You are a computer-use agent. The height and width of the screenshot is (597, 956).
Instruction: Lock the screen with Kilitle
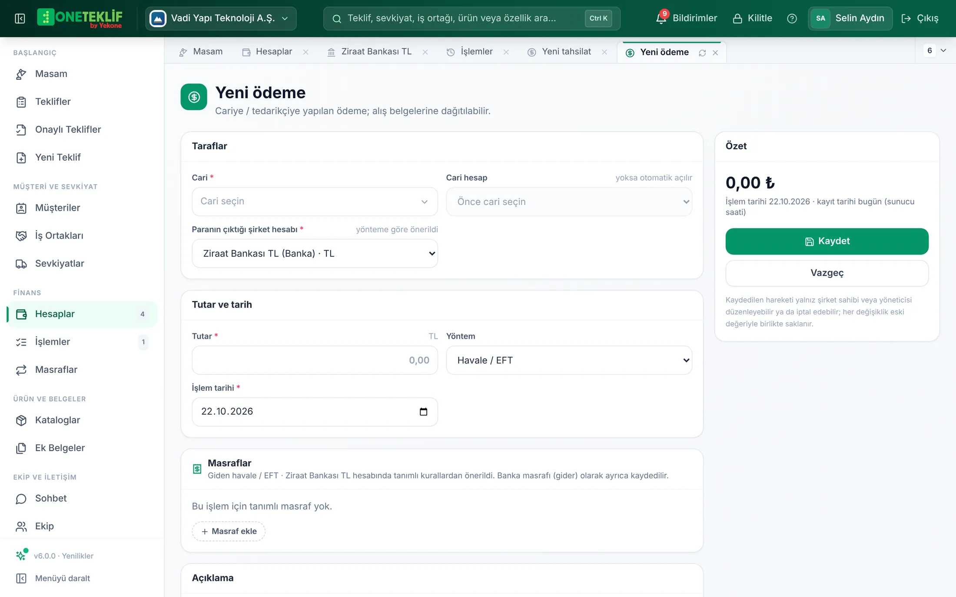753,18
